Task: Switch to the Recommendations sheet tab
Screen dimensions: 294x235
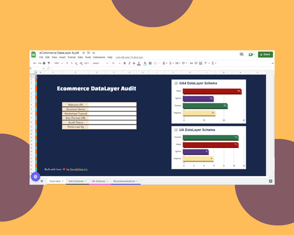Action: point(126,181)
